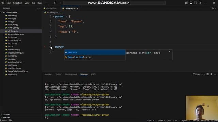218x122 pixels.
Task: Open operasi.py file
Action: [x=12, y=59]
